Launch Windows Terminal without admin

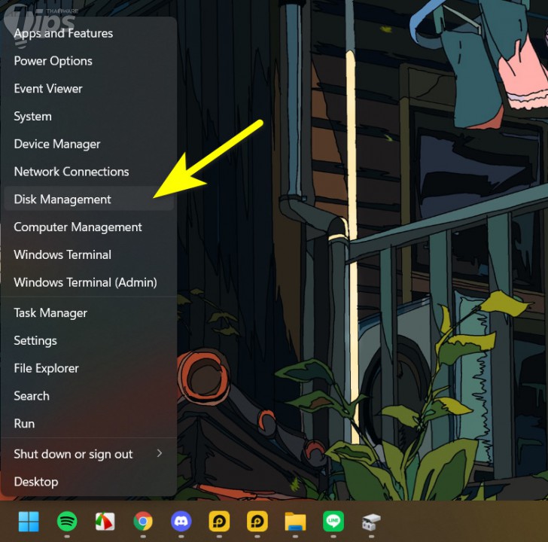click(x=89, y=254)
